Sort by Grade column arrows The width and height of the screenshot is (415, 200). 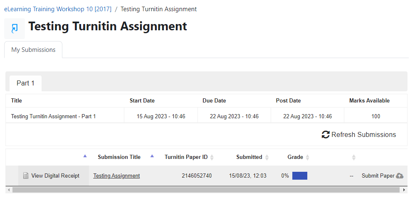pyautogui.click(x=308, y=157)
